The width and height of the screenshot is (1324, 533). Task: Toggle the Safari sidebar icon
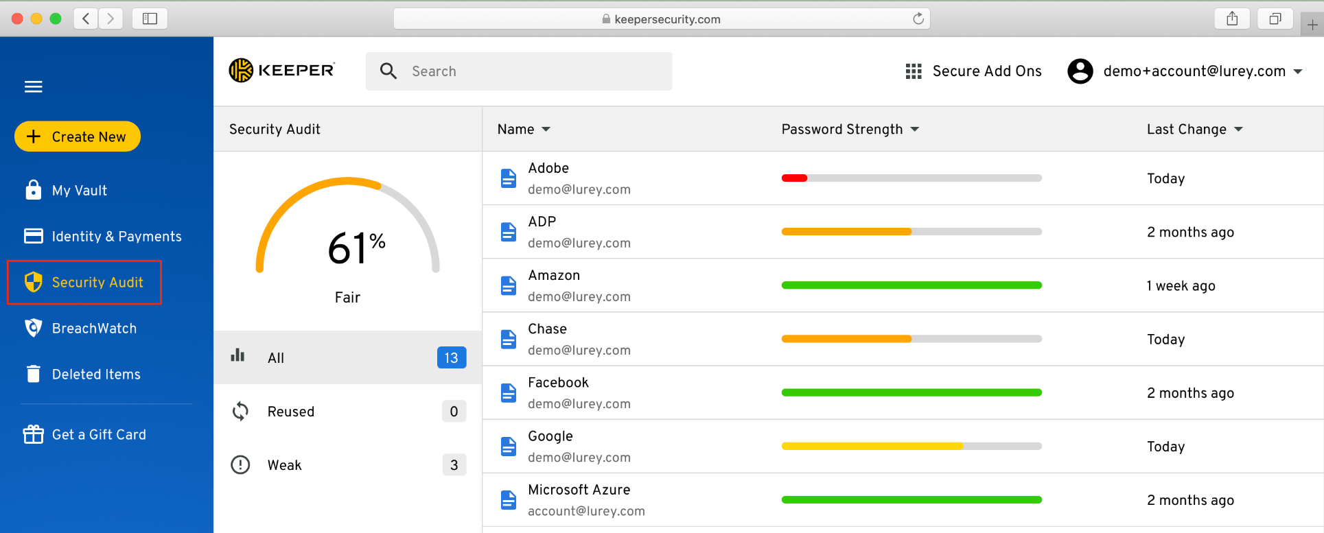coord(150,19)
